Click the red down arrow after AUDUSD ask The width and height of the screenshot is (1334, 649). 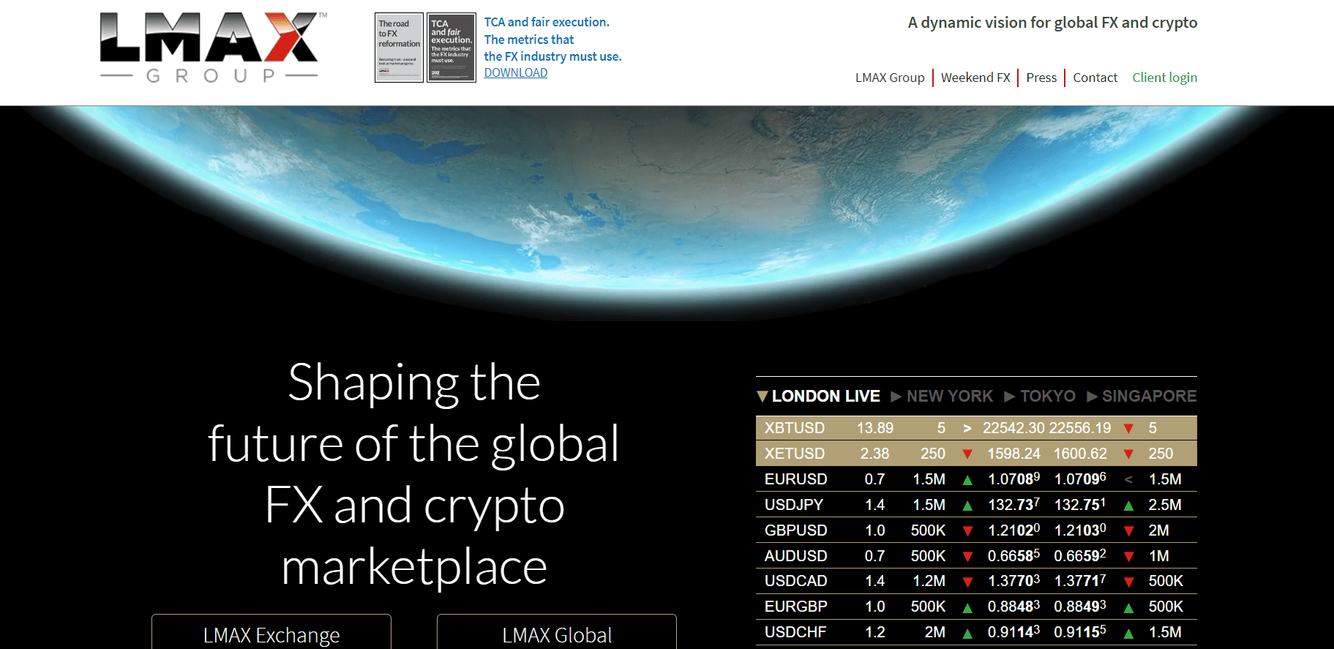pyautogui.click(x=1128, y=557)
